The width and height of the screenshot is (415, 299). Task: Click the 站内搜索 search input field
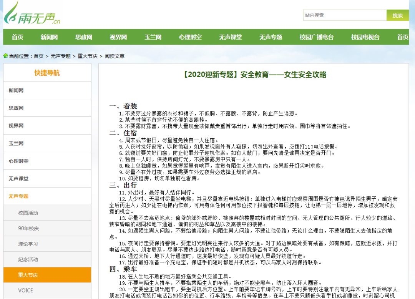pyautogui.click(x=344, y=15)
